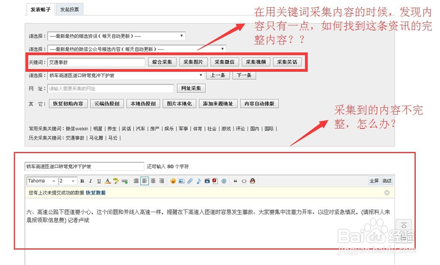Align text right in the editor
This screenshot has height=265, width=440.
(x=161, y=181)
